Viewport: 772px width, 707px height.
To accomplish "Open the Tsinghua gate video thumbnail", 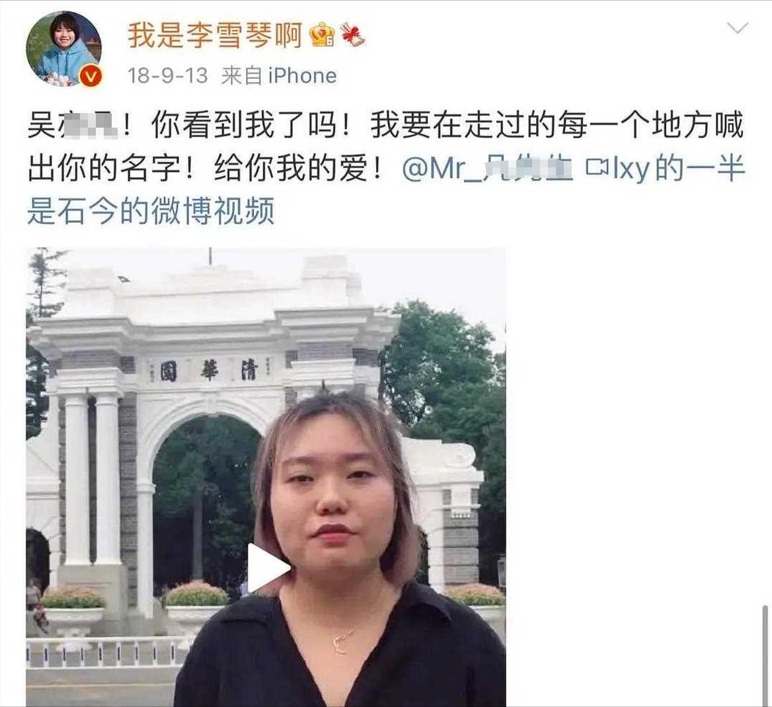I will (x=266, y=477).
